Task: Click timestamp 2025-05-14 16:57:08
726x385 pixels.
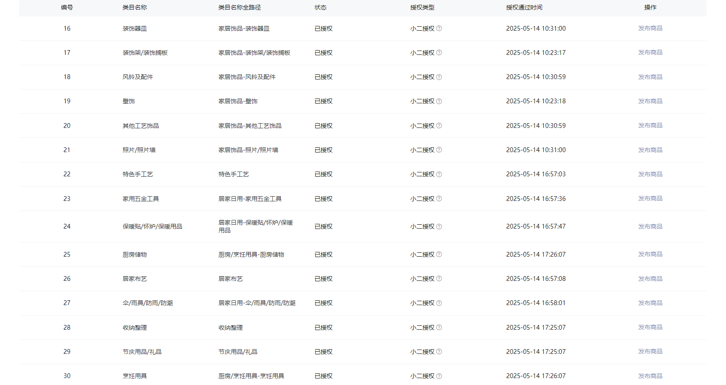Action: (536, 279)
